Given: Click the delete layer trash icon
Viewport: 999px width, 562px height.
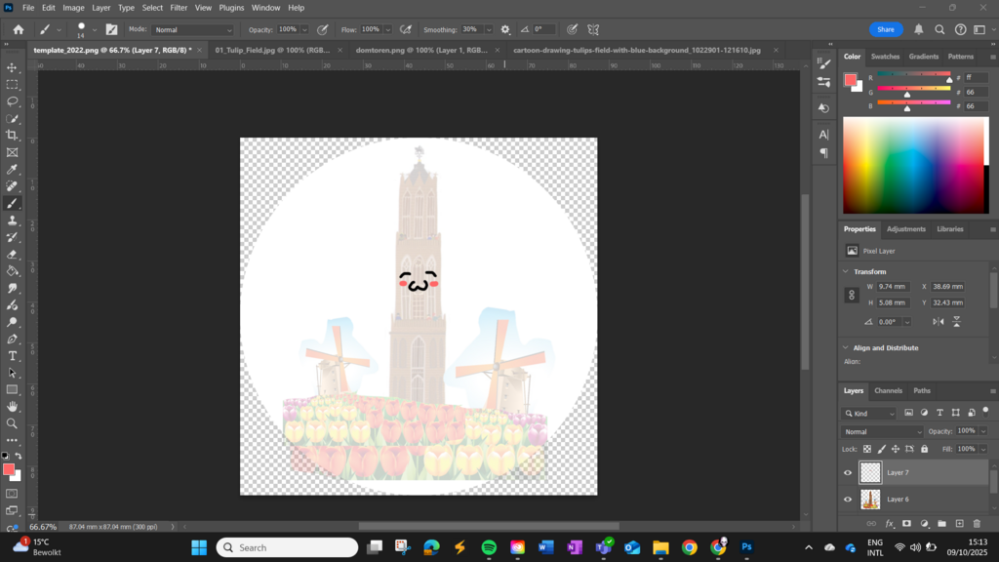Looking at the screenshot, I should (x=977, y=524).
